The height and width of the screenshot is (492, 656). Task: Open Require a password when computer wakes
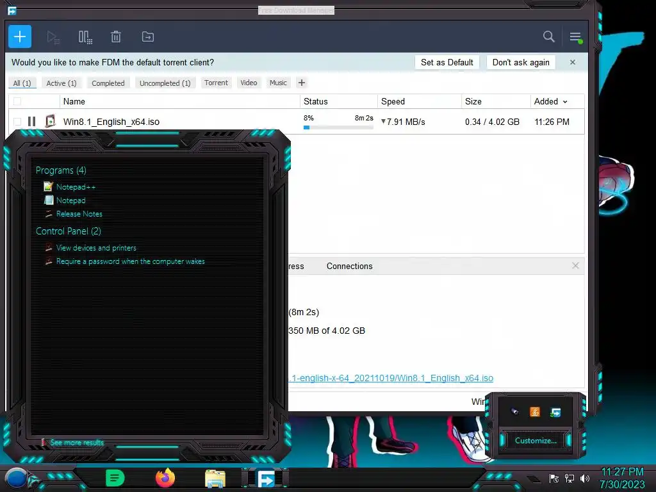[x=130, y=261]
